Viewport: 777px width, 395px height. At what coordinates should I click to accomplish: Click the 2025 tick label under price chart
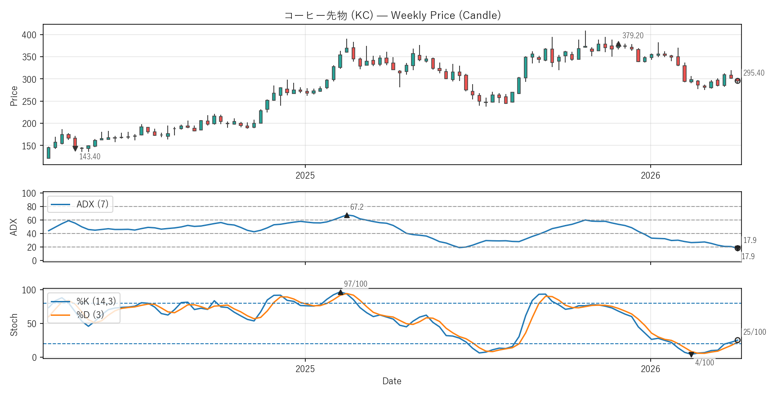305,175
